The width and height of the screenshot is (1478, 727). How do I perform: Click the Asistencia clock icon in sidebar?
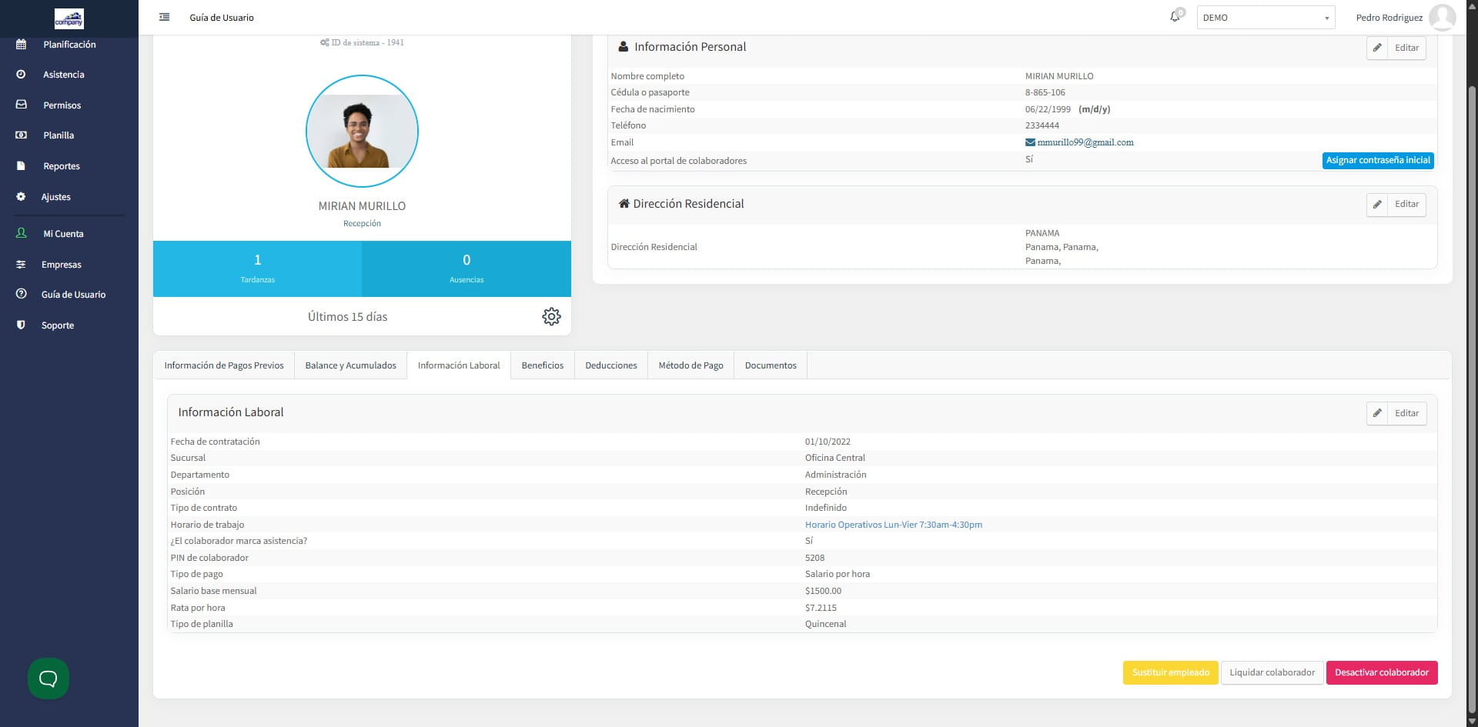coord(21,75)
